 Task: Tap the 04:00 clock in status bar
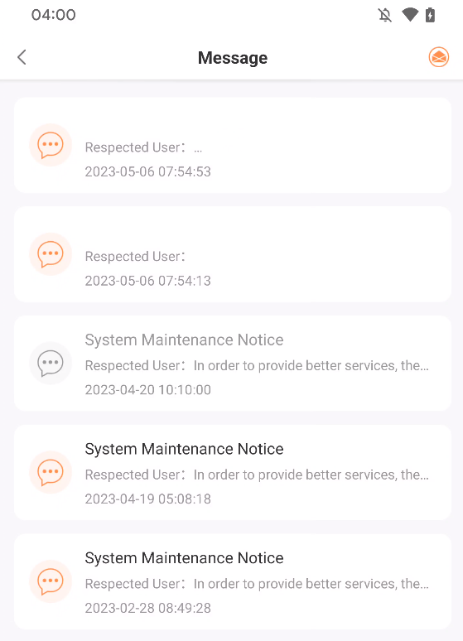pos(54,15)
